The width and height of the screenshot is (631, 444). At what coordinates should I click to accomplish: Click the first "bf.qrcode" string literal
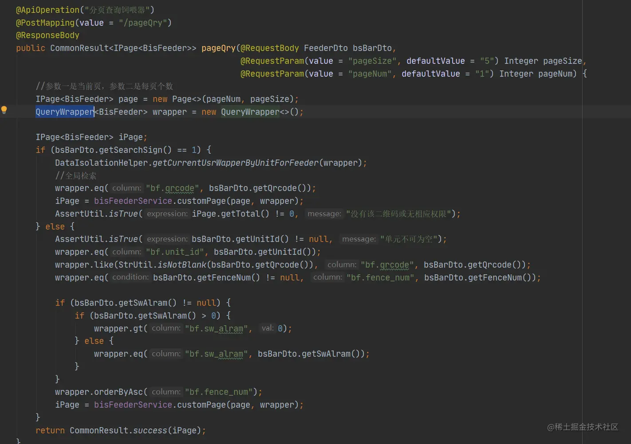click(172, 188)
